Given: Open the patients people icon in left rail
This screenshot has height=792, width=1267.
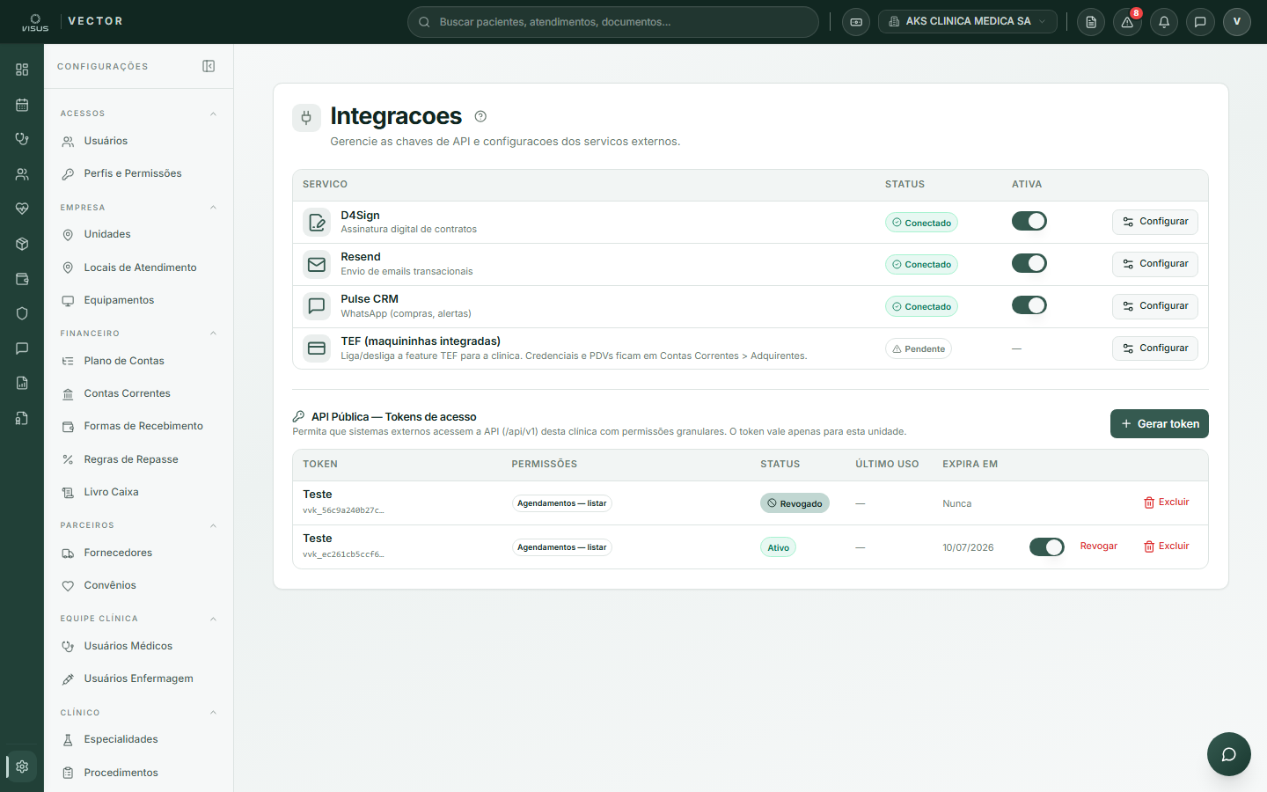Looking at the screenshot, I should tap(22, 174).
